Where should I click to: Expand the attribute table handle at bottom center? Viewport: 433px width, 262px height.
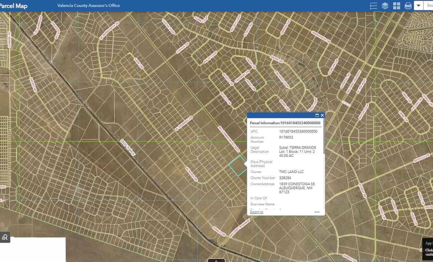(216, 261)
